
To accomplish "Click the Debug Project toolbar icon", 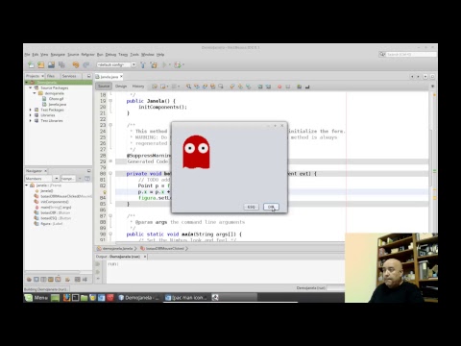I will pyautogui.click(x=177, y=64).
